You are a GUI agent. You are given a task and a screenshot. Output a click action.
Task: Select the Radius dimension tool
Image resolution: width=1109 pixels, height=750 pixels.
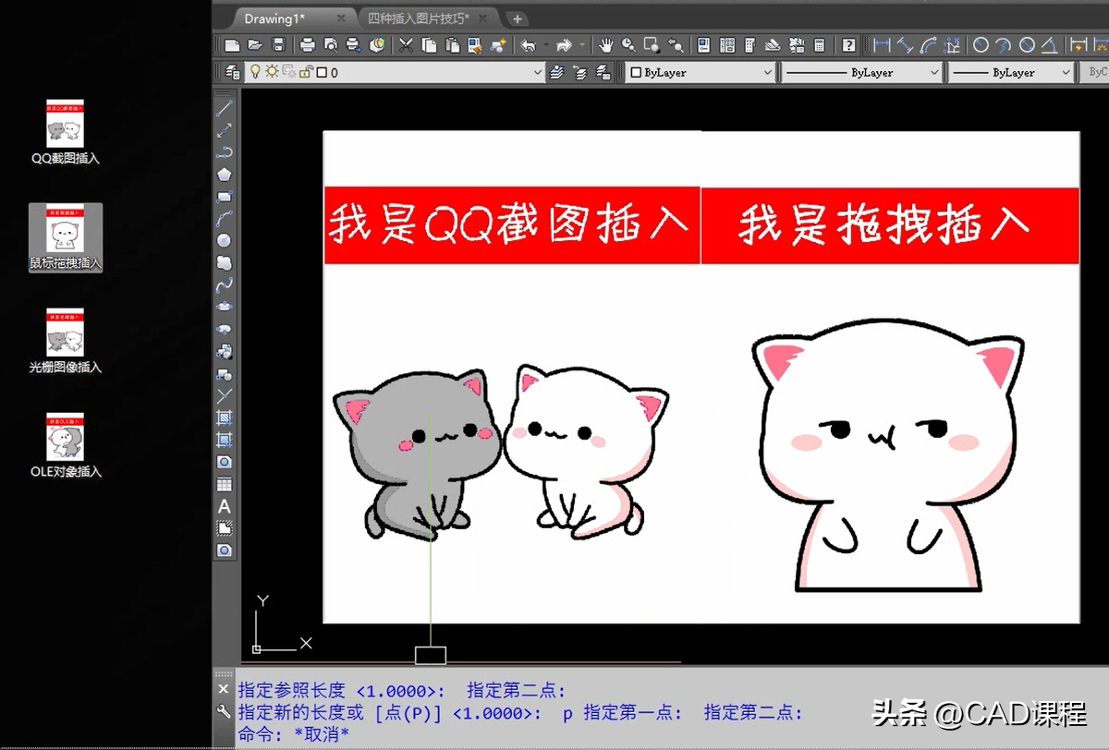coord(981,44)
